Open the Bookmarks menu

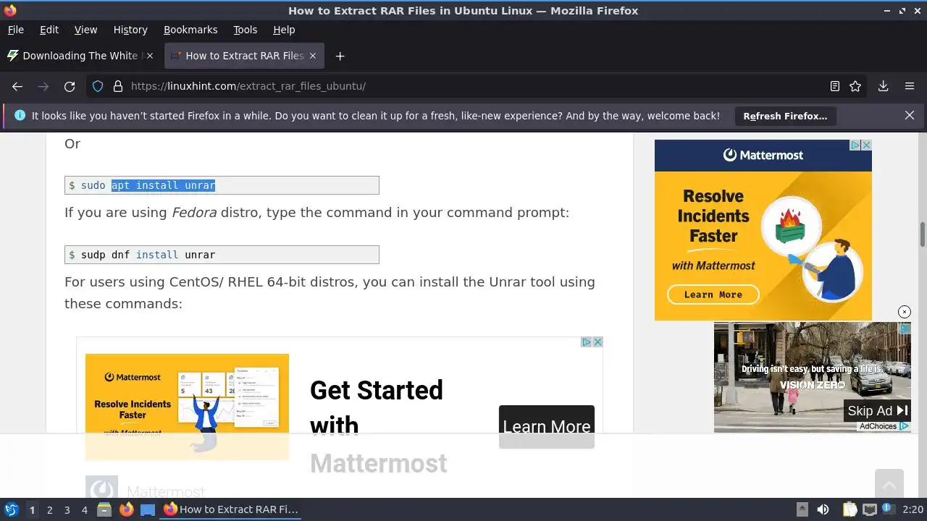pos(190,30)
